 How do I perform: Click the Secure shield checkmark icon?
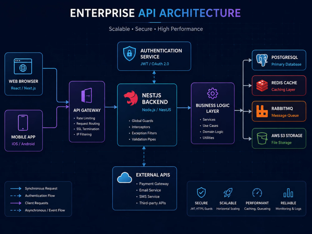(201, 193)
